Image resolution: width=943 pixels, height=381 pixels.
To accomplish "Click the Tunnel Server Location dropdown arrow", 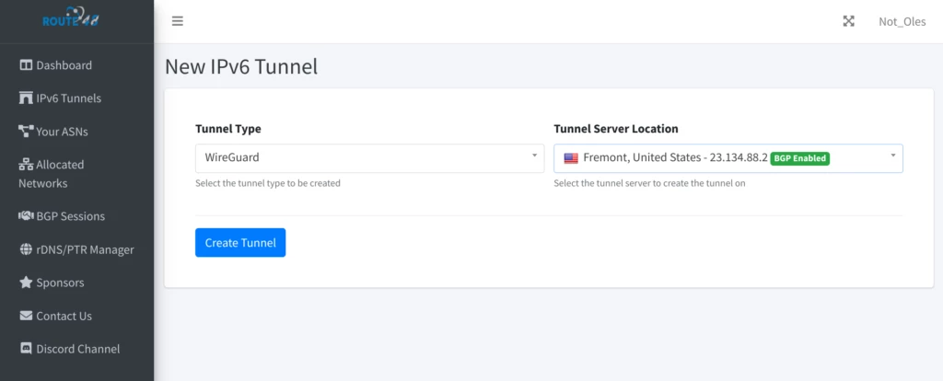I will tap(892, 156).
